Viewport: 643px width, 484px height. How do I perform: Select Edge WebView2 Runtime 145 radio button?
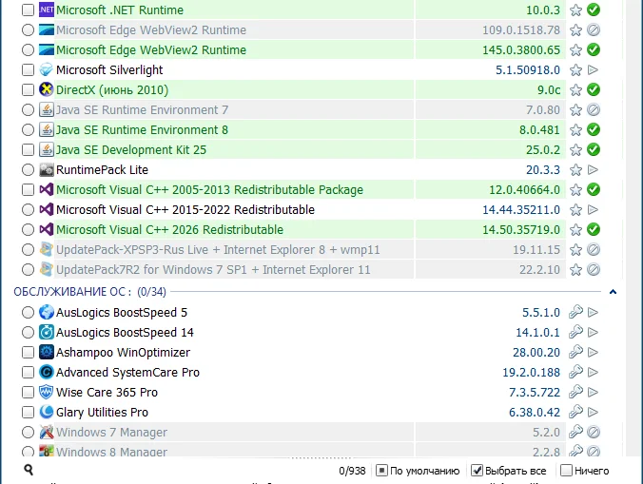pos(28,50)
